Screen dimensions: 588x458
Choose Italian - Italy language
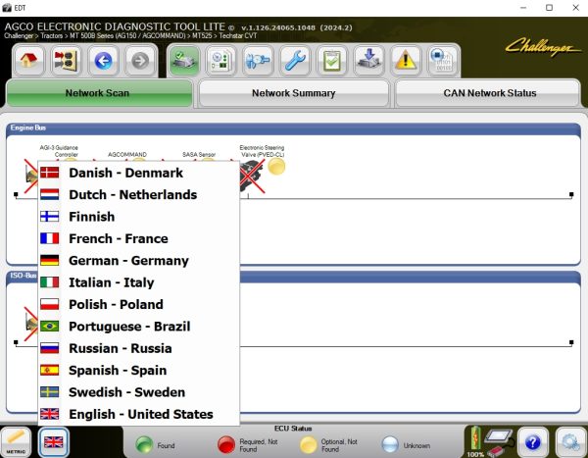(138, 282)
